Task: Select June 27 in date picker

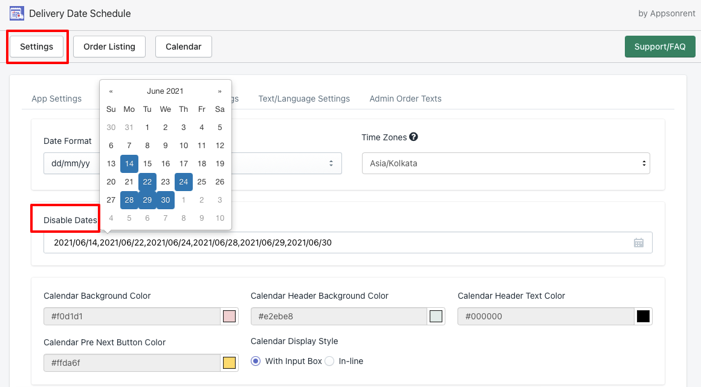Action: point(111,200)
